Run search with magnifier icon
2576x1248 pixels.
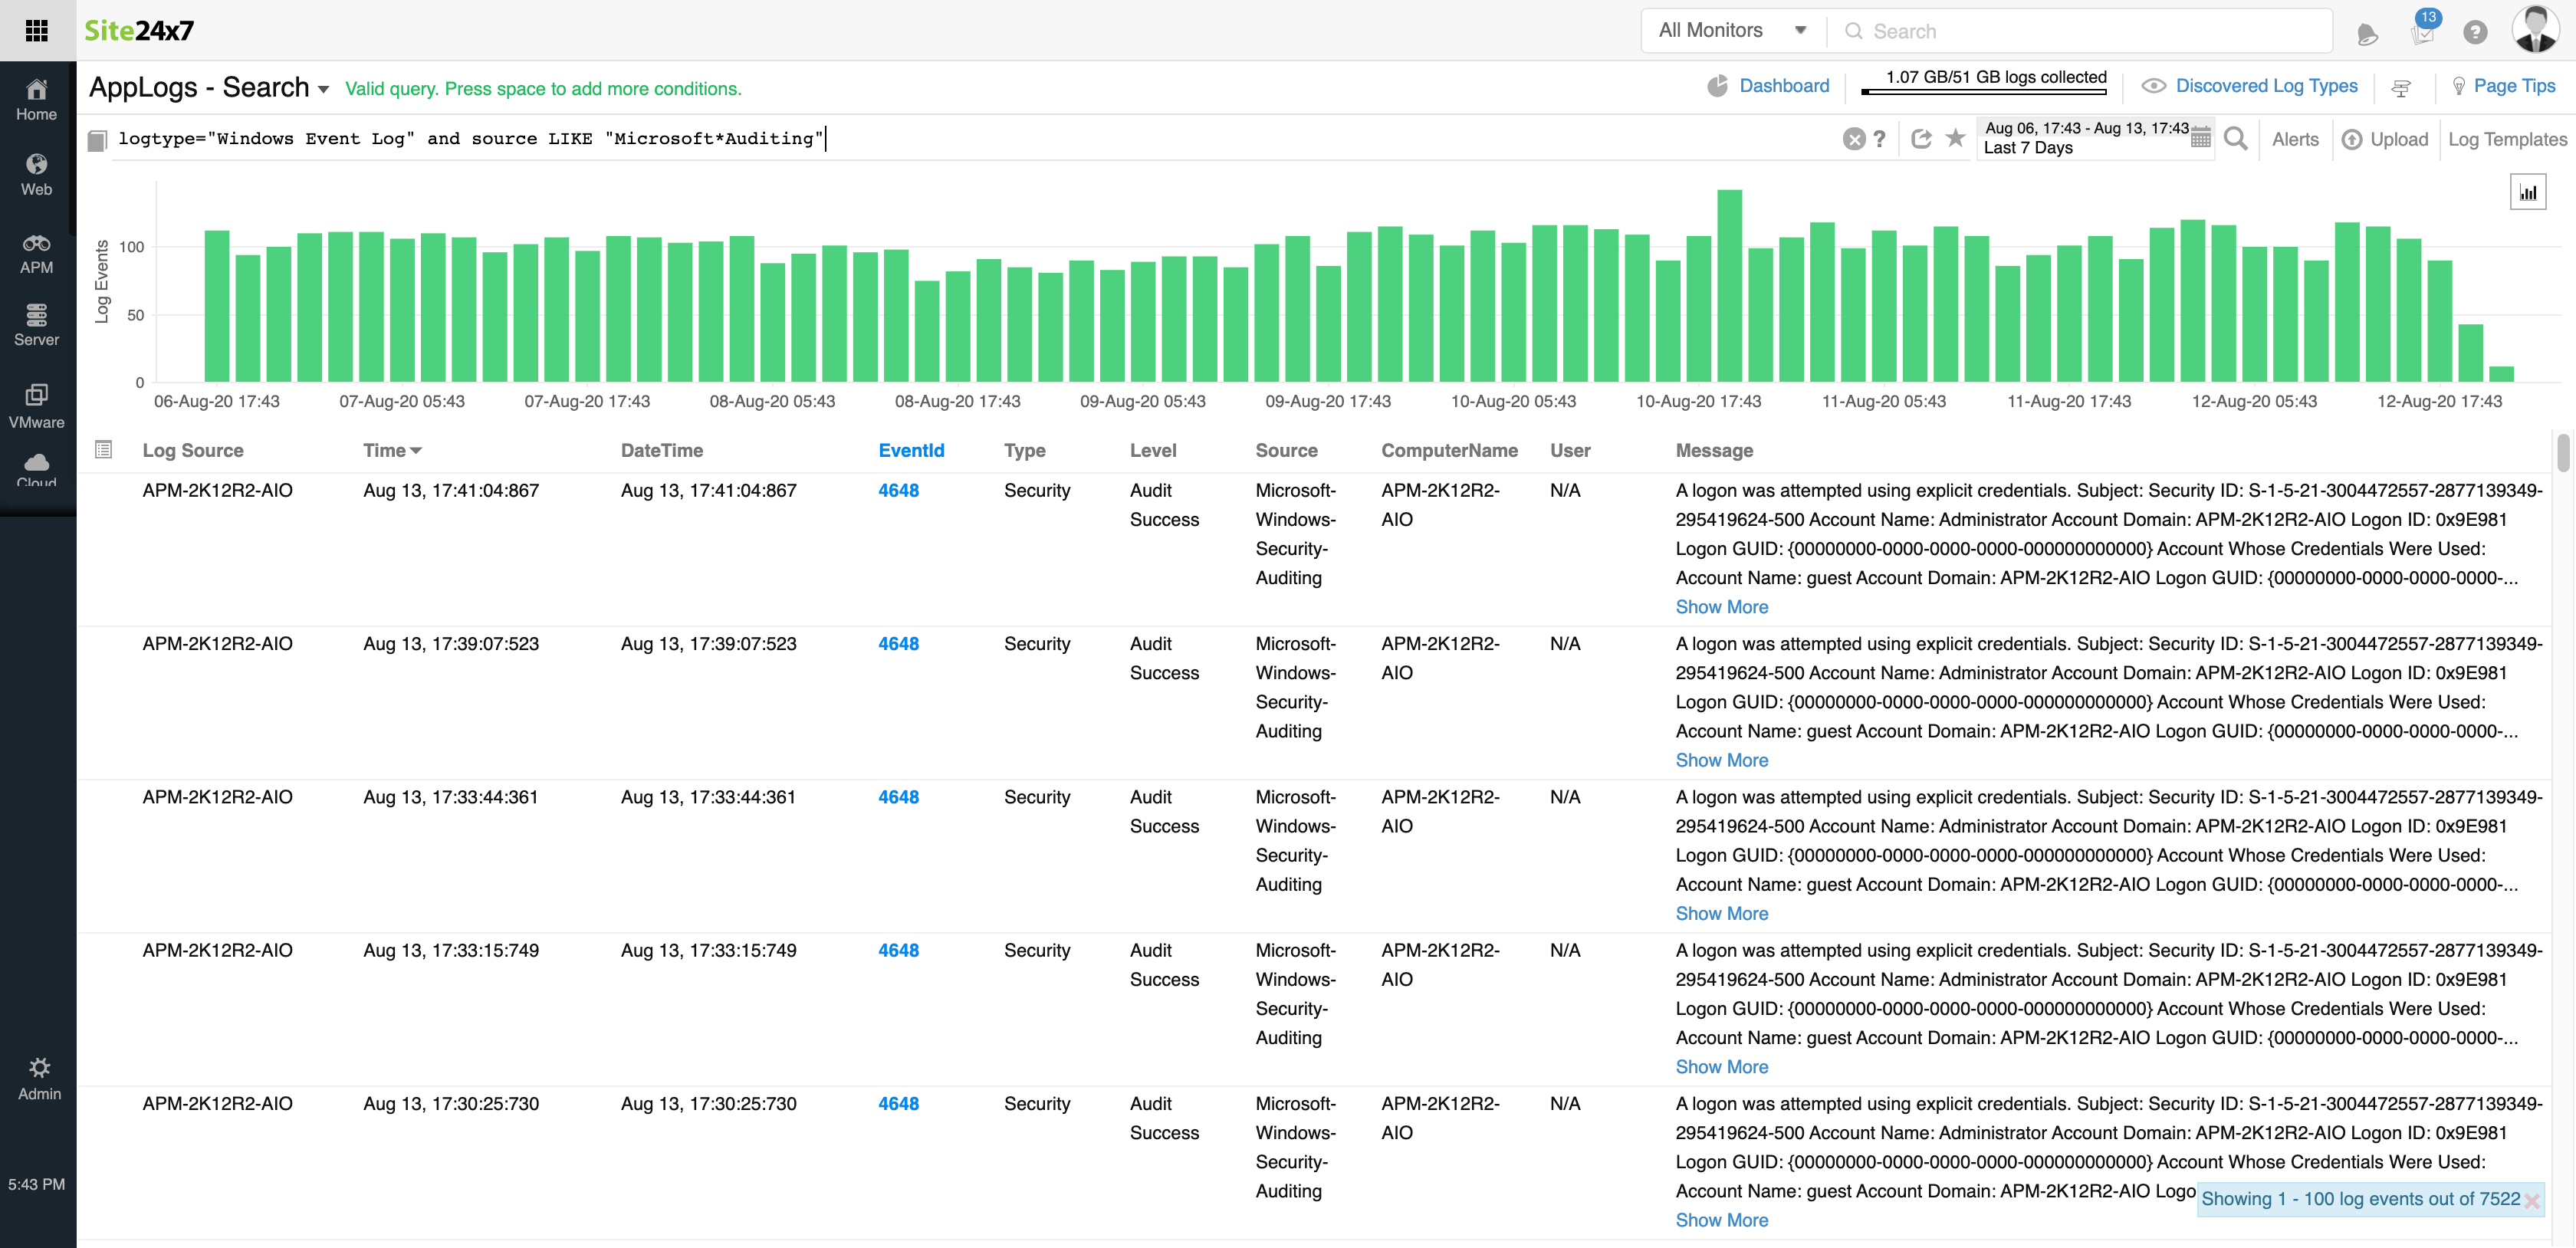pos(2236,139)
